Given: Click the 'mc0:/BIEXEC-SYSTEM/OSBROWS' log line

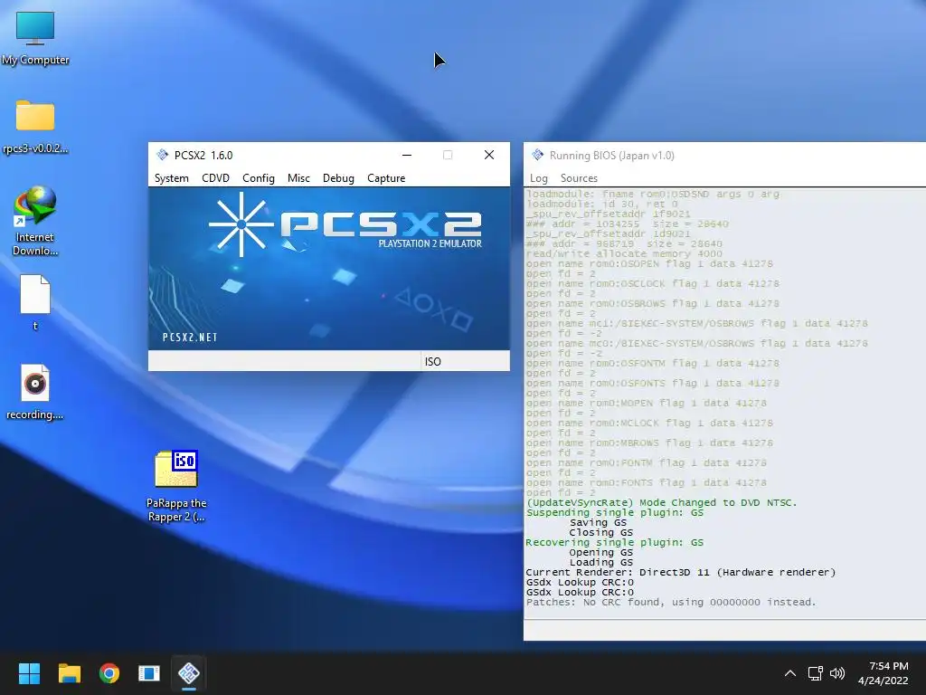Looking at the screenshot, I should tap(697, 343).
